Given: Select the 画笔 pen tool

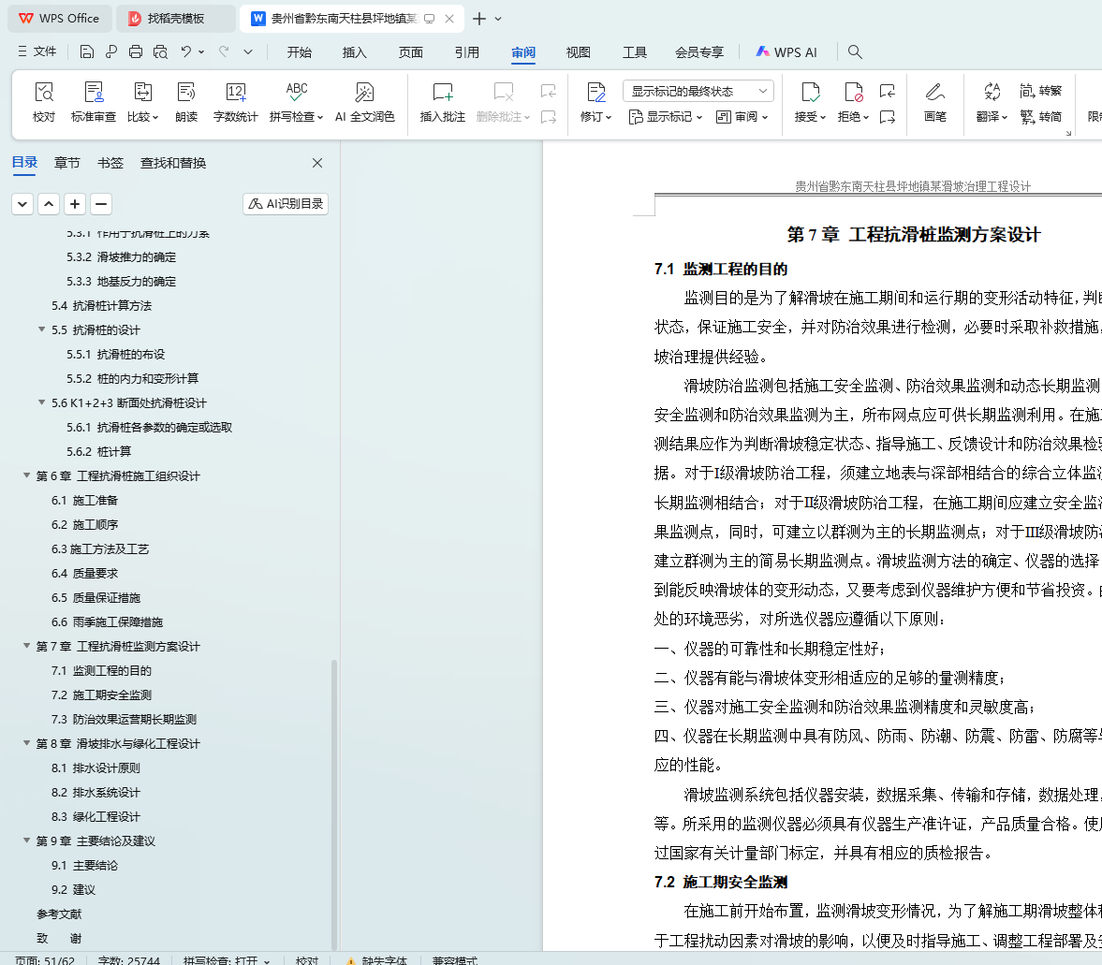Looking at the screenshot, I should (x=934, y=93).
